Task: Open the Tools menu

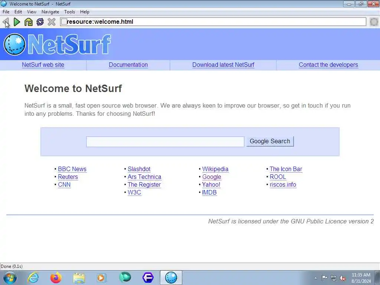Action: (69, 12)
